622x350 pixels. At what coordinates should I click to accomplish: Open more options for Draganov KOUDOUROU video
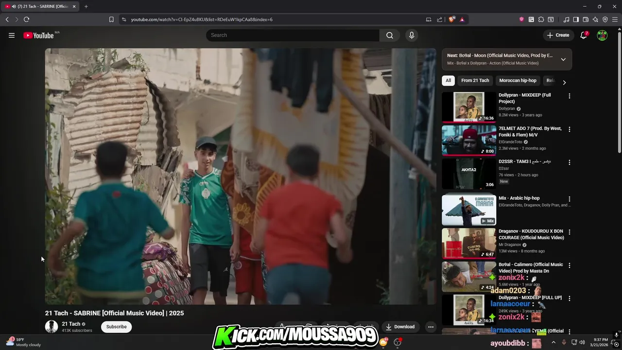tap(569, 232)
